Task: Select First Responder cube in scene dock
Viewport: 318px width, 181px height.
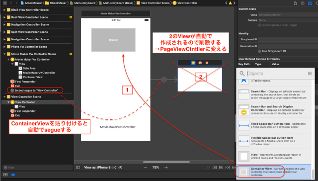Action: pyautogui.click(x=200, y=63)
